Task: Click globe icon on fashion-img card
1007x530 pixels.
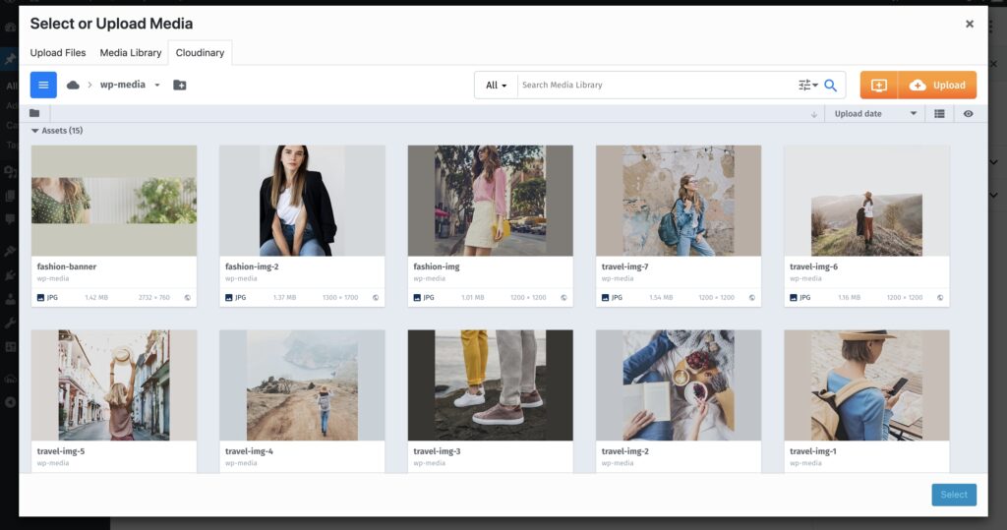Action: coord(563,297)
